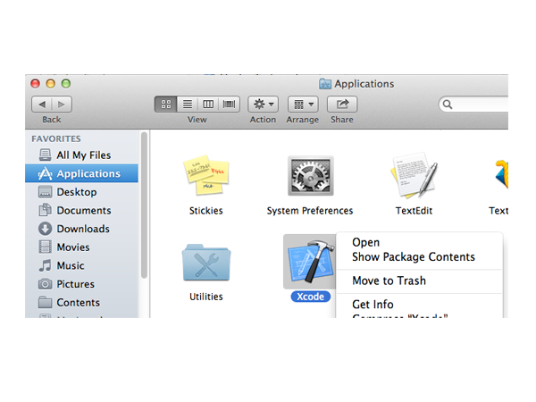The image size is (536, 402).
Task: Switch to column view mode
Action: click(x=208, y=105)
